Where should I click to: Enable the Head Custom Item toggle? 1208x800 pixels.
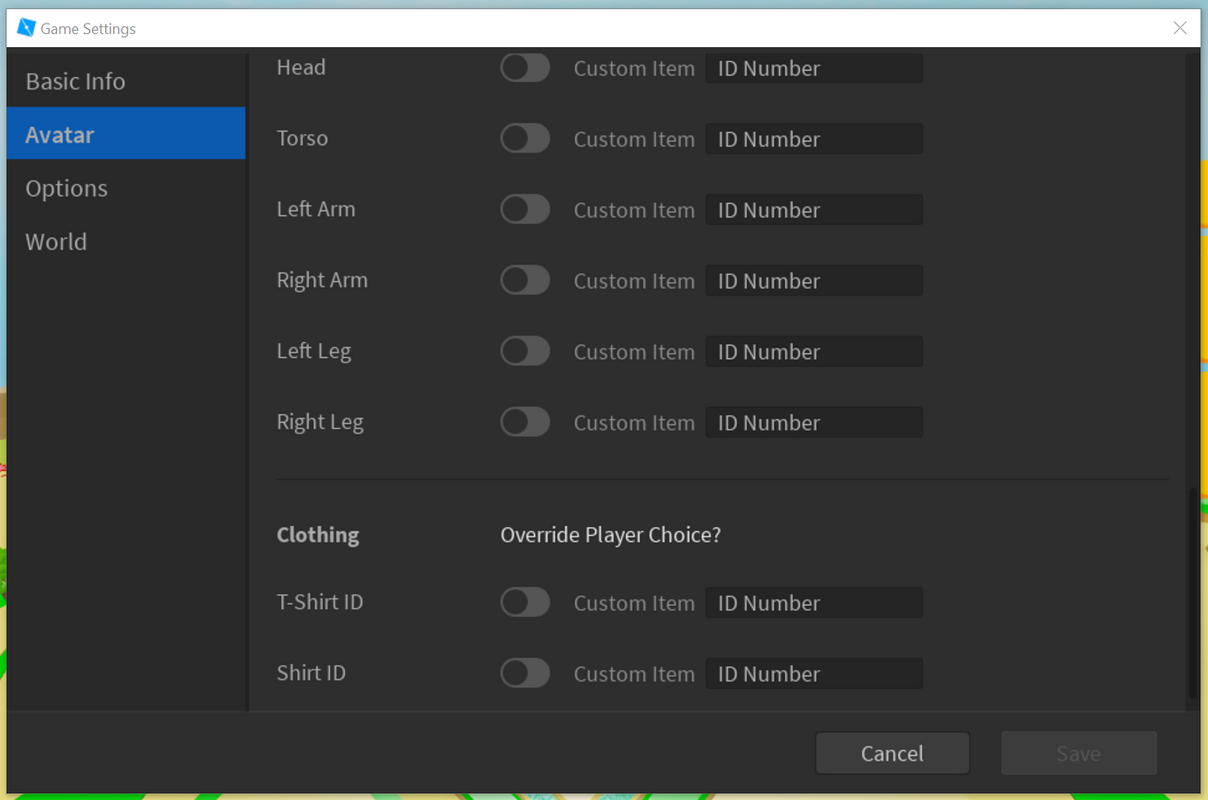click(524, 67)
